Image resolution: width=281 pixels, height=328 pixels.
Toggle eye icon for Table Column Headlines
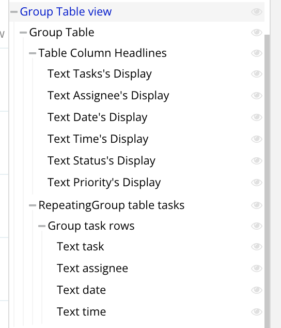(257, 53)
